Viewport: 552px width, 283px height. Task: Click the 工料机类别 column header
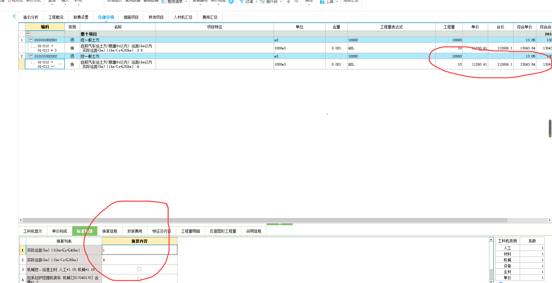[x=507, y=241]
